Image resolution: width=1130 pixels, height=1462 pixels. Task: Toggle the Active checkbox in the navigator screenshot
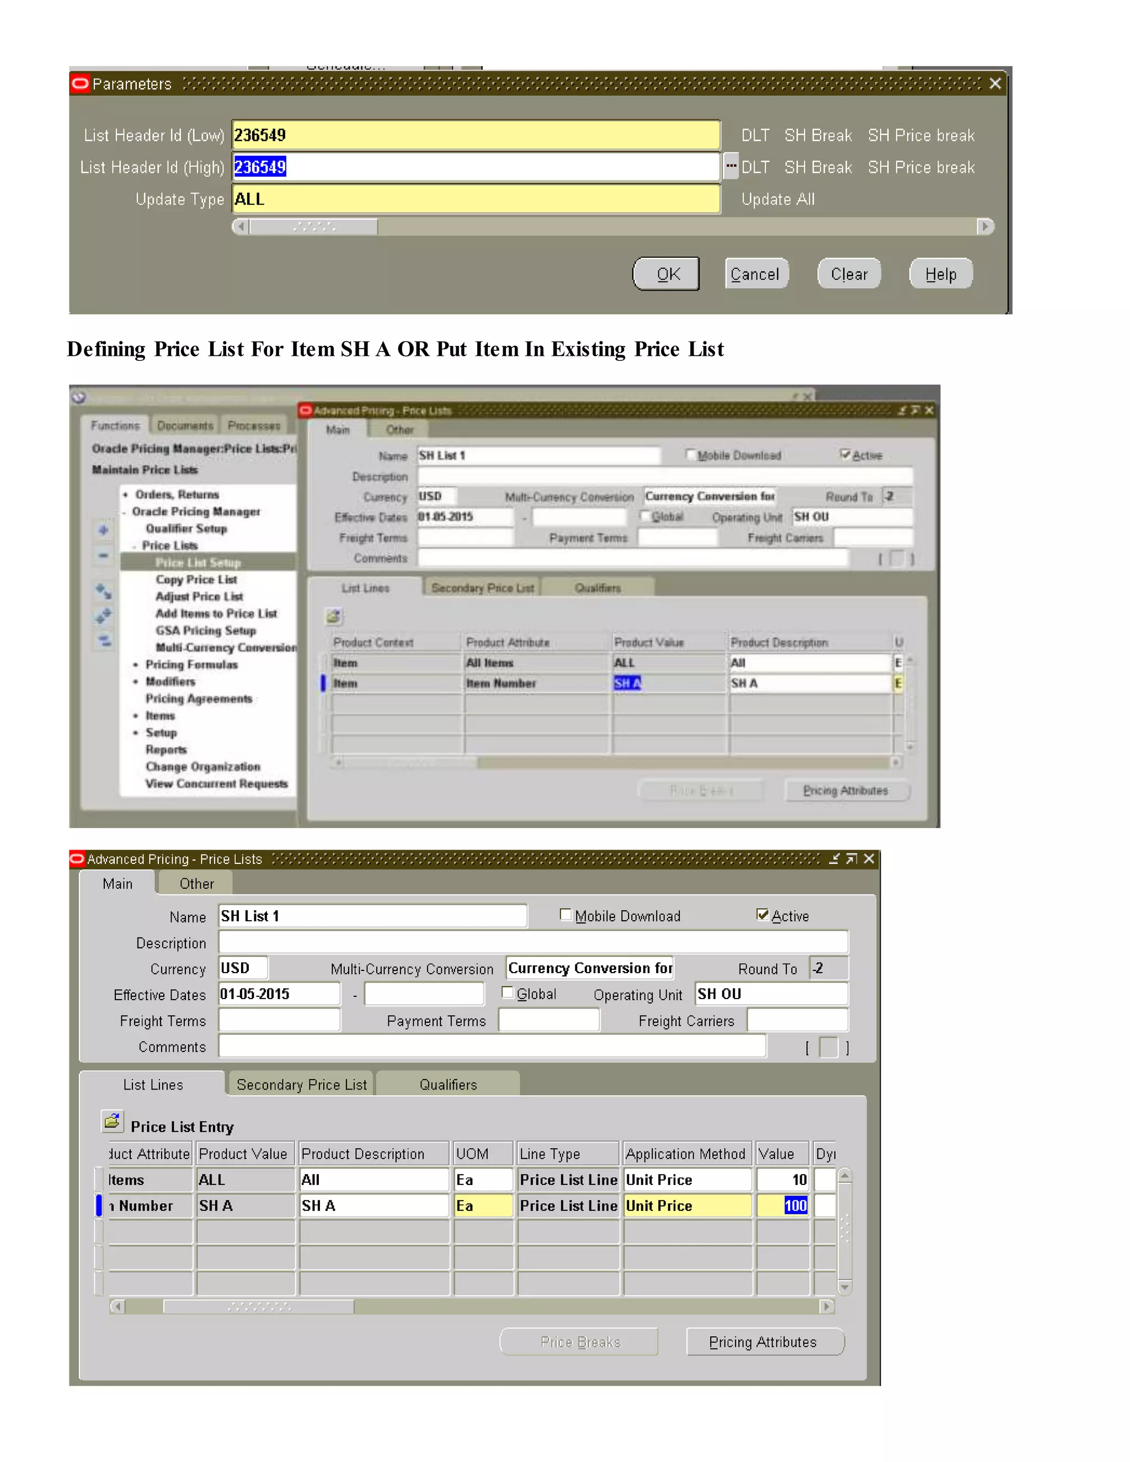tap(845, 455)
